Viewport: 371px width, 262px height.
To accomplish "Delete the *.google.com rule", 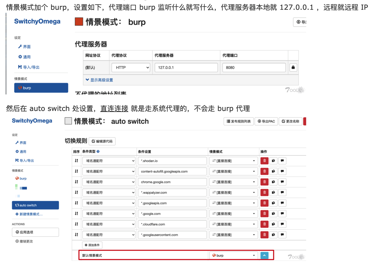I will coord(264,214).
